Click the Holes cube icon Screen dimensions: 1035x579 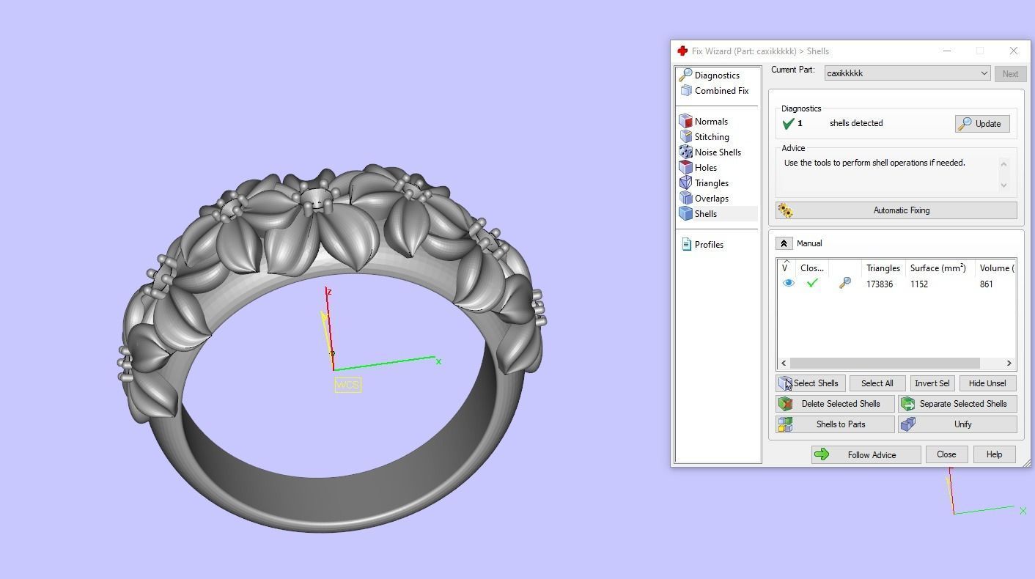(x=686, y=168)
